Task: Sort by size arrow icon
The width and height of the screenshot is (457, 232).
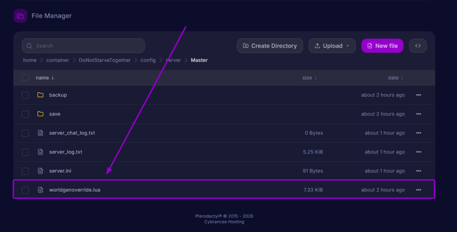Action: 316,78
